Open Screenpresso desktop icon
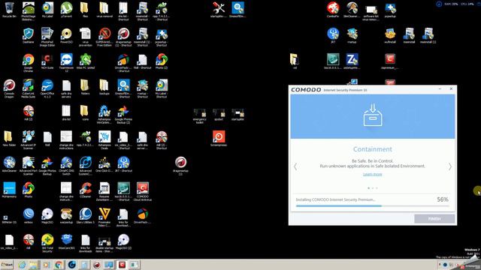This screenshot has height=270, width=481. [219, 139]
